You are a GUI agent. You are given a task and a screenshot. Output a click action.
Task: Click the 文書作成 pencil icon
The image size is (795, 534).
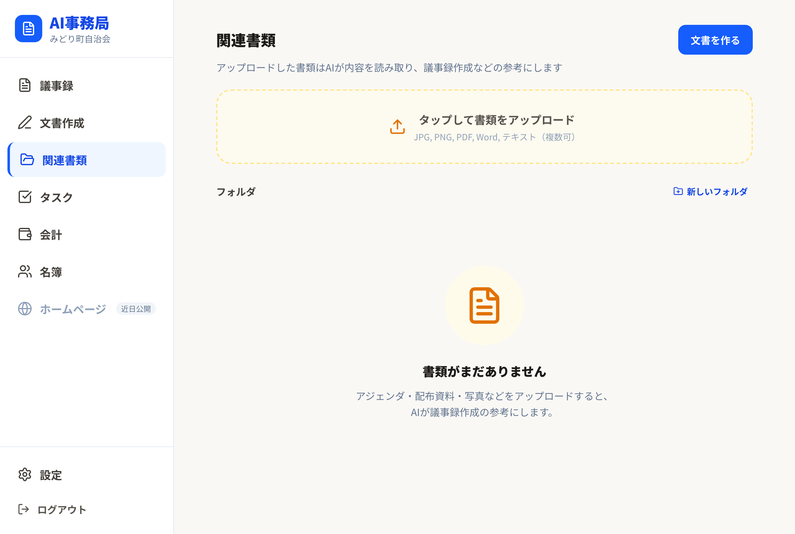point(25,123)
